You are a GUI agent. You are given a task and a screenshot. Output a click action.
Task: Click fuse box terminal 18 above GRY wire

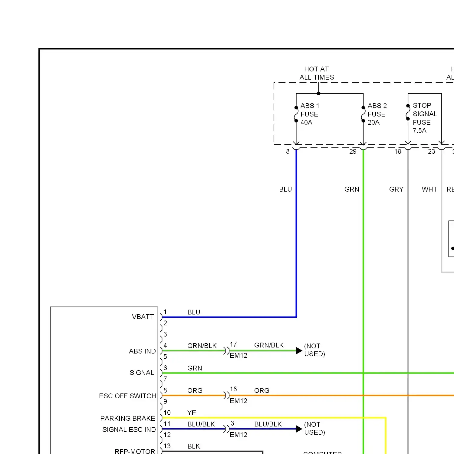[398, 152]
